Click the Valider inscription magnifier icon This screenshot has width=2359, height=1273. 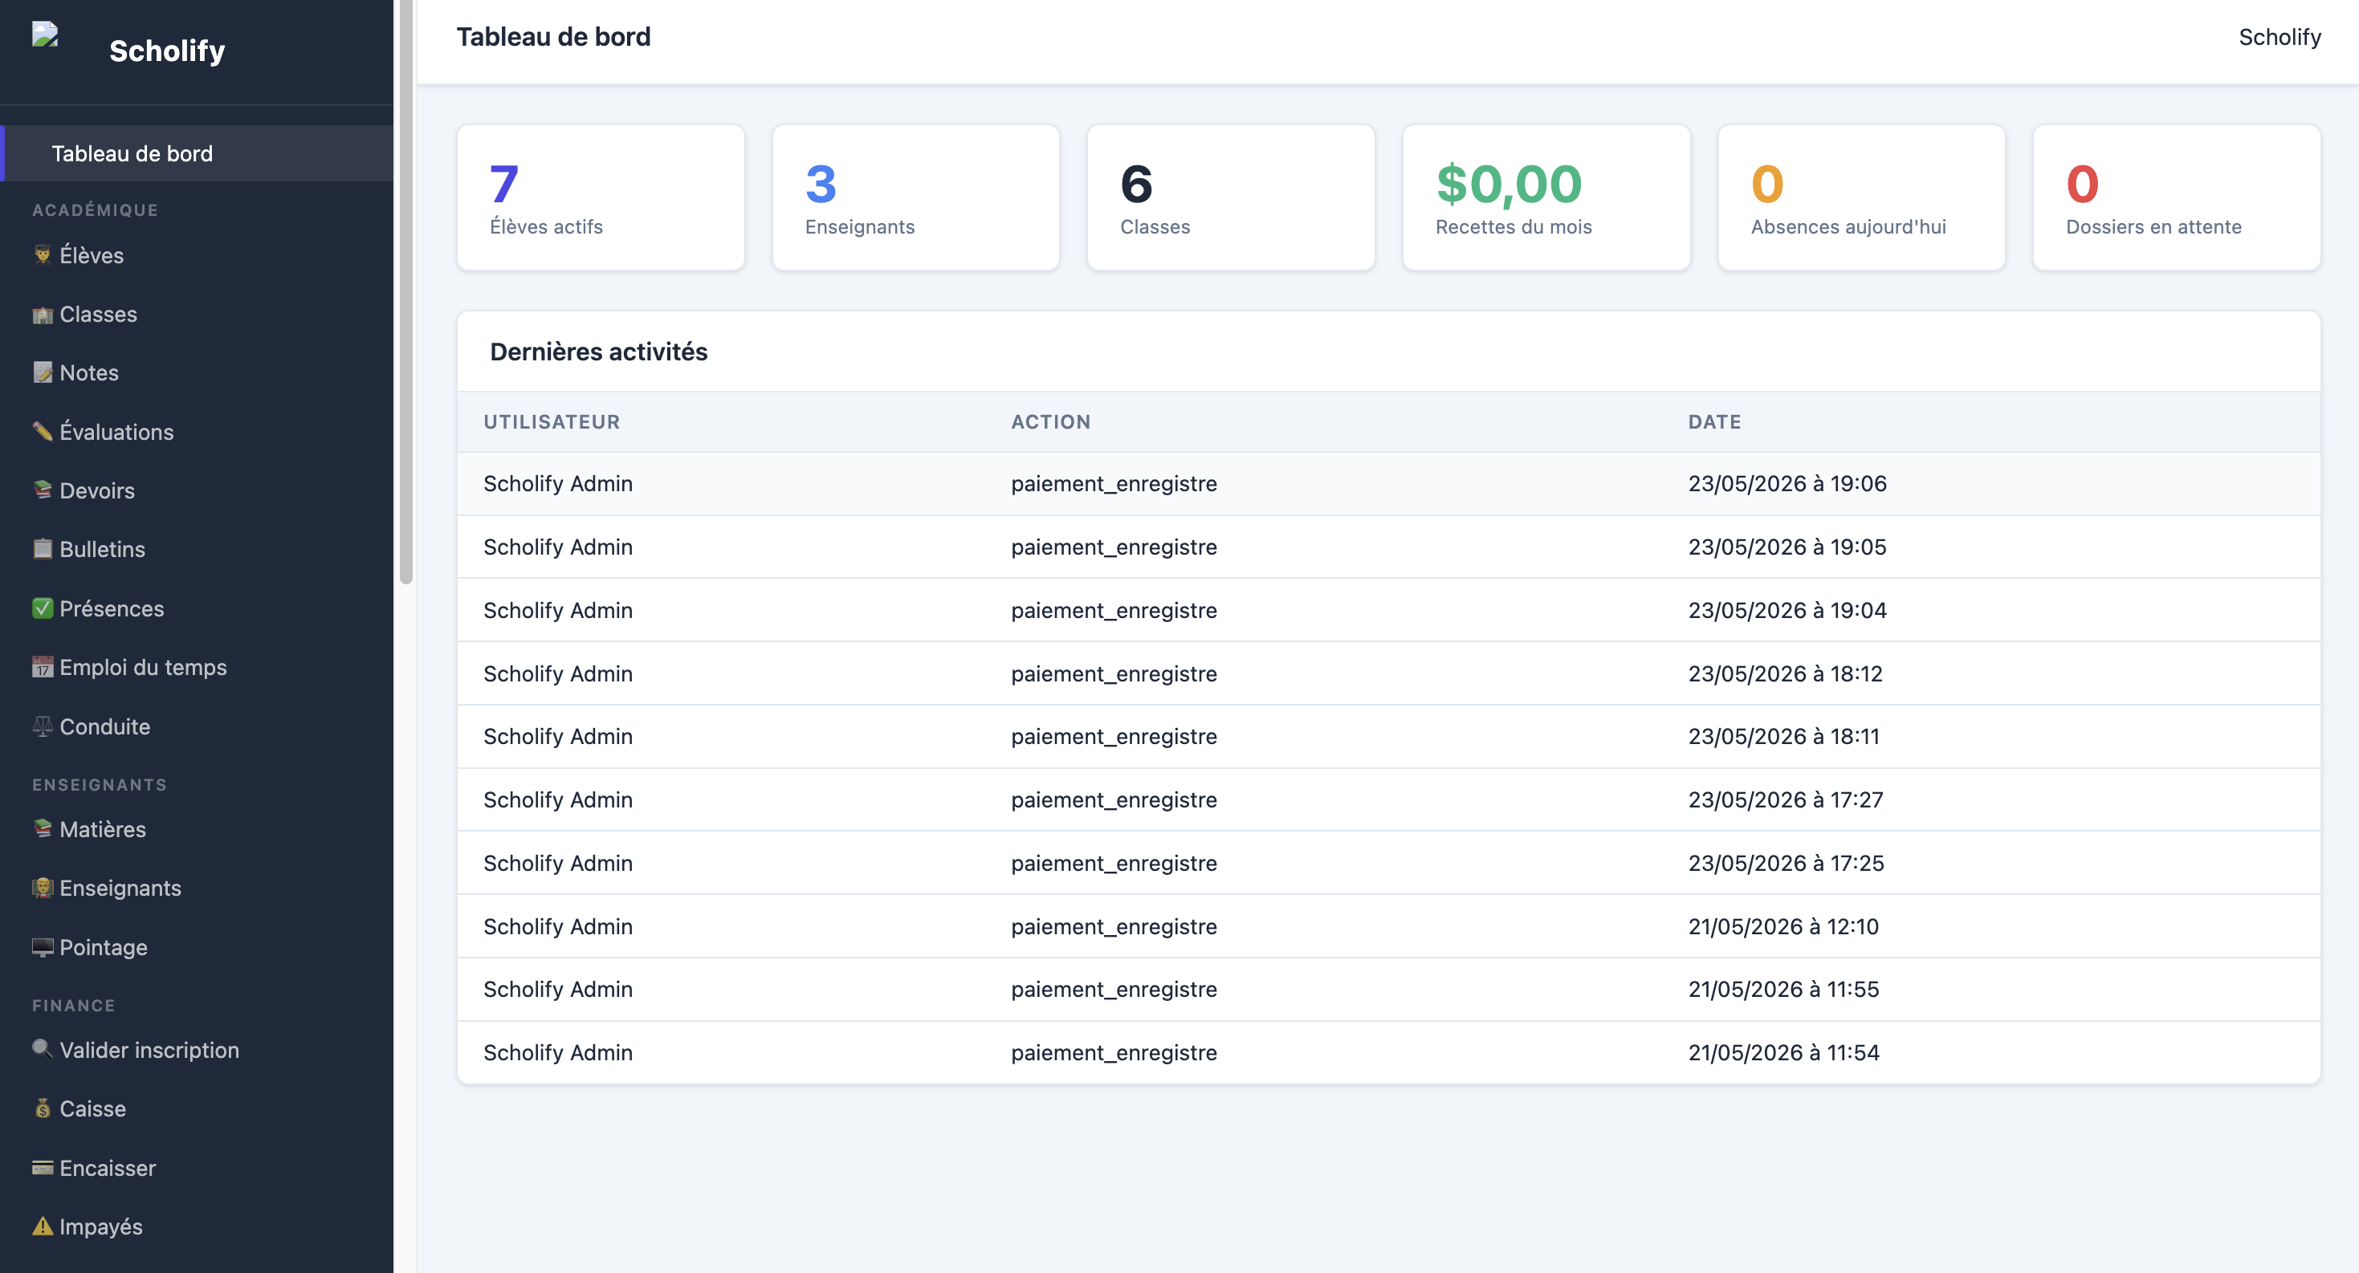click(42, 1049)
